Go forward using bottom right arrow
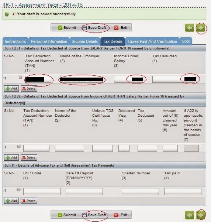 (201, 215)
